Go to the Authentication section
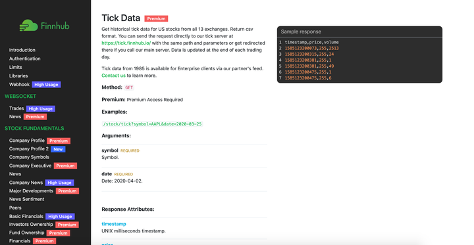Screen dimensions: 474x245 [x=25, y=58]
